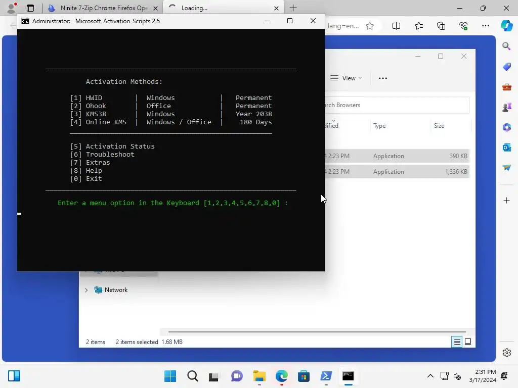The height and width of the screenshot is (388, 518).
Task: Add app to Edge sidebar plus icon
Action: (x=506, y=200)
